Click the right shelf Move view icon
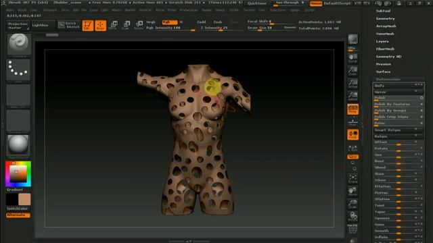 point(352,192)
